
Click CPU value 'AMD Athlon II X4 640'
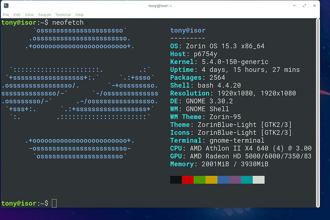229,148
